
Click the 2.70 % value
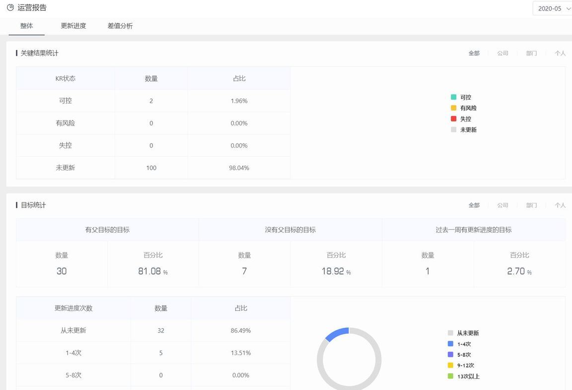pos(519,271)
